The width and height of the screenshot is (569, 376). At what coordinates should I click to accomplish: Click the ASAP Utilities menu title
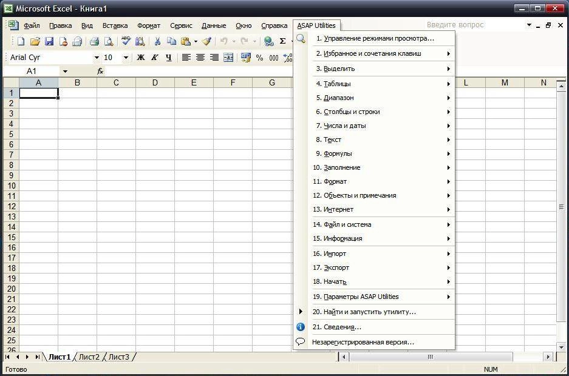316,25
